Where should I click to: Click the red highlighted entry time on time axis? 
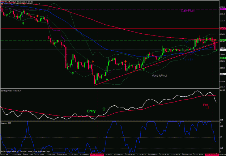click(97, 155)
